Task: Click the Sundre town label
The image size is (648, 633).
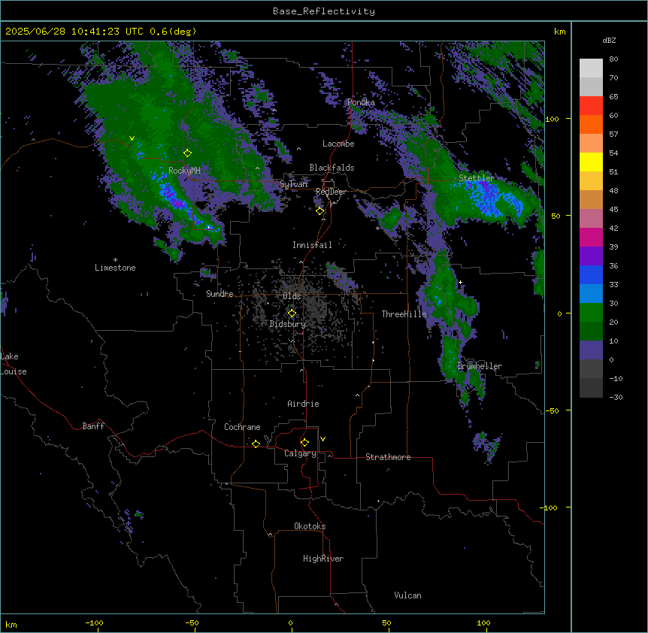Action: (220, 294)
